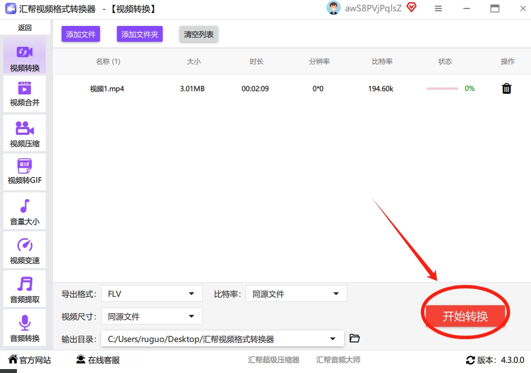531x373 pixels.
Task: Click the version number 4.3.0.0
Action: pyautogui.click(x=512, y=360)
